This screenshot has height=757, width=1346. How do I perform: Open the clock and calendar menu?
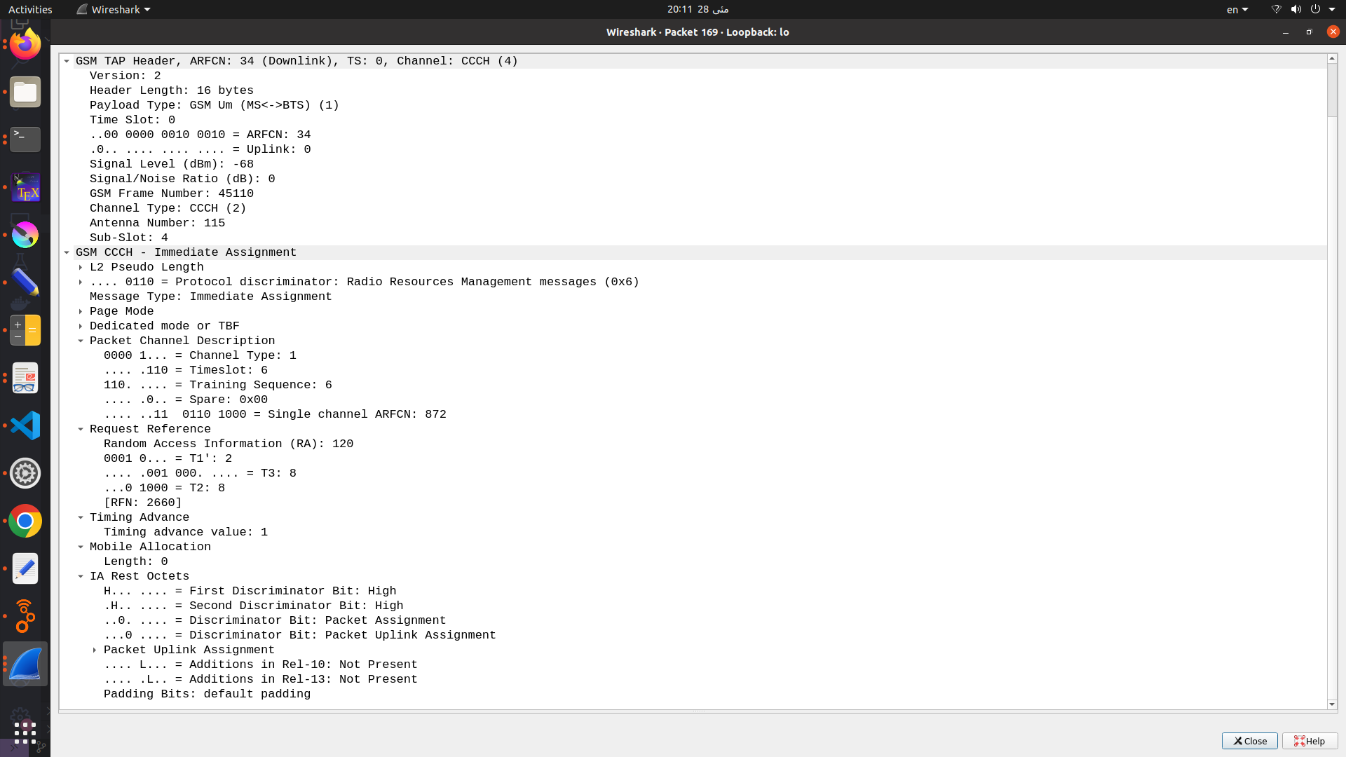(x=698, y=9)
